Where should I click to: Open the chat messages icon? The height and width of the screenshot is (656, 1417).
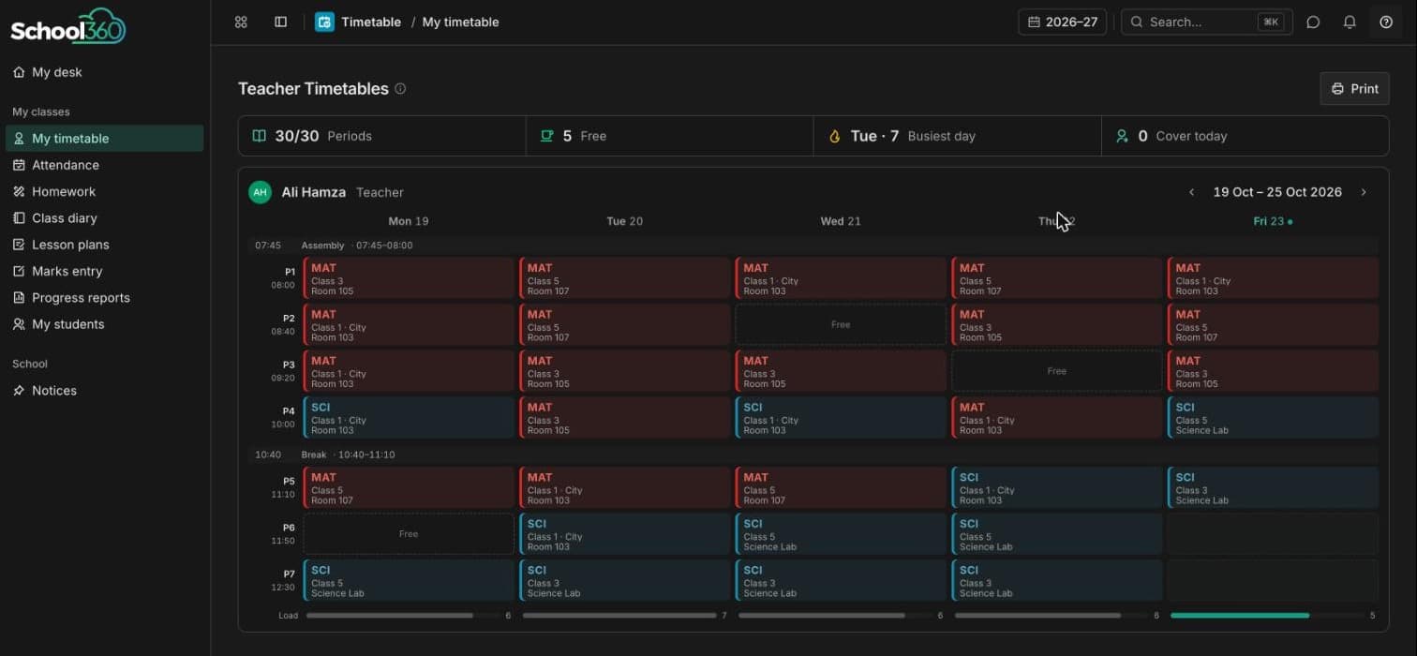[x=1313, y=22]
